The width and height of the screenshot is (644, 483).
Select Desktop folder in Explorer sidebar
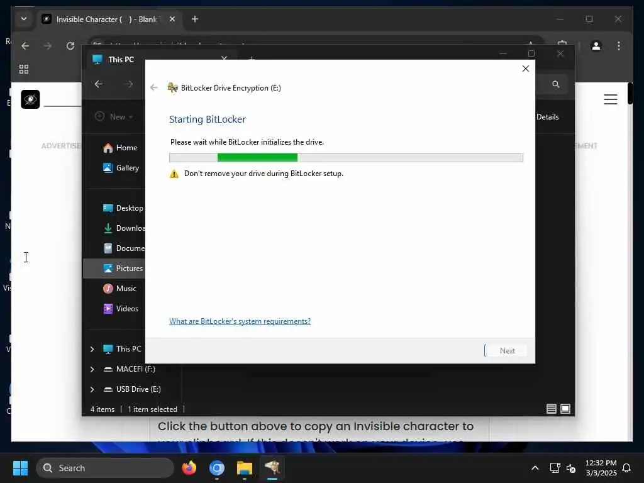(123, 208)
